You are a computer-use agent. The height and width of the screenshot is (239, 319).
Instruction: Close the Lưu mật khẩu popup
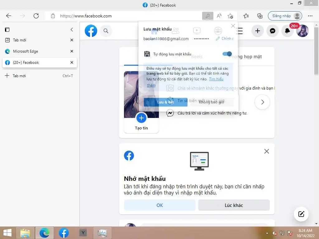(233, 26)
